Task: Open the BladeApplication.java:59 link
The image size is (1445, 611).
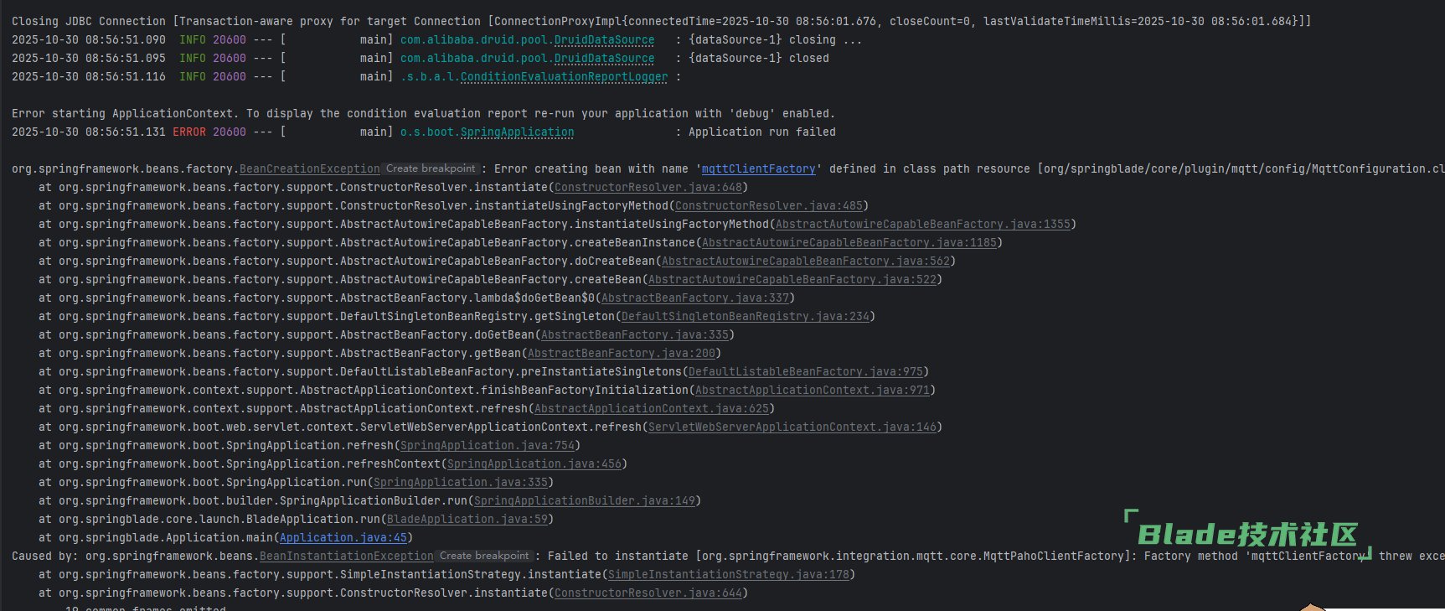Action: 467,520
